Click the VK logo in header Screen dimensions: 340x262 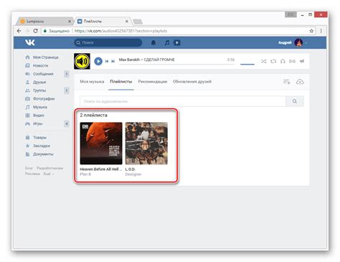pos(30,42)
